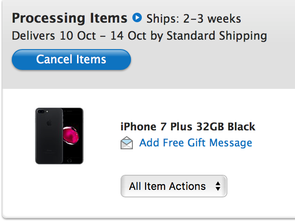
Task: Click the dual camera lens on iPhone image
Action: (41, 111)
